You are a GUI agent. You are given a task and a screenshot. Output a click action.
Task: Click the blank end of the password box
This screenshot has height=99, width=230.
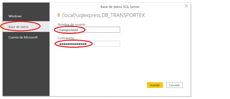pyautogui.click(x=104, y=44)
